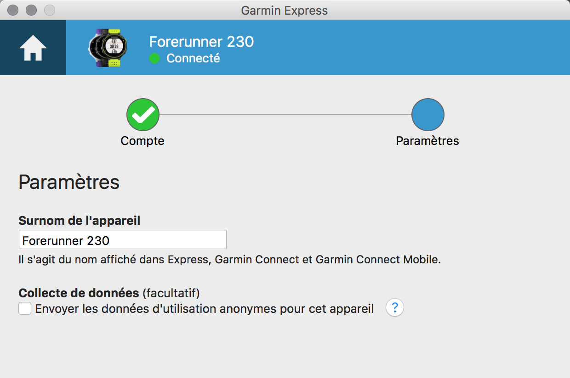Click the green checkmark Compte step
Image resolution: width=570 pixels, height=378 pixels.
pyautogui.click(x=143, y=115)
